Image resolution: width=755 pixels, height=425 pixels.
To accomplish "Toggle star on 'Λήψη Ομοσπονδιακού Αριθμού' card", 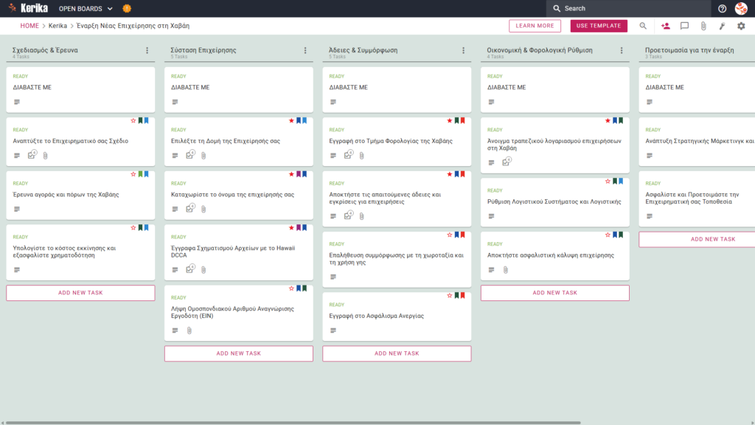I will (291, 288).
